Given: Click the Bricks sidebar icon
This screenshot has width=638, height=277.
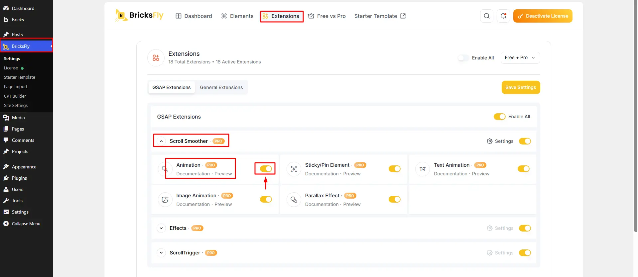Looking at the screenshot, I should tap(6, 20).
